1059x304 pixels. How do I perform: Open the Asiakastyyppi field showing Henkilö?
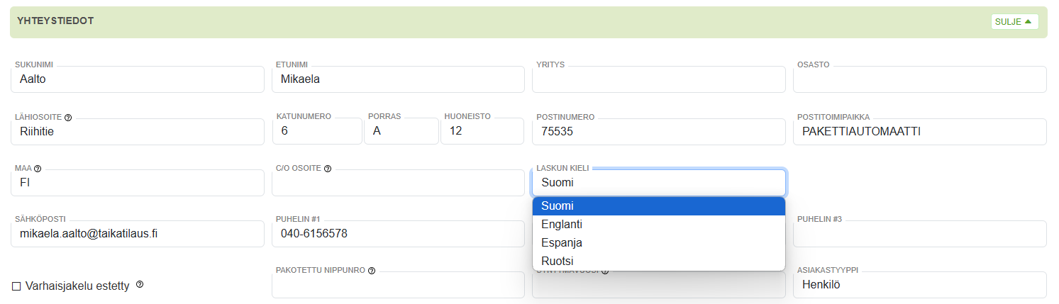pyautogui.click(x=919, y=285)
